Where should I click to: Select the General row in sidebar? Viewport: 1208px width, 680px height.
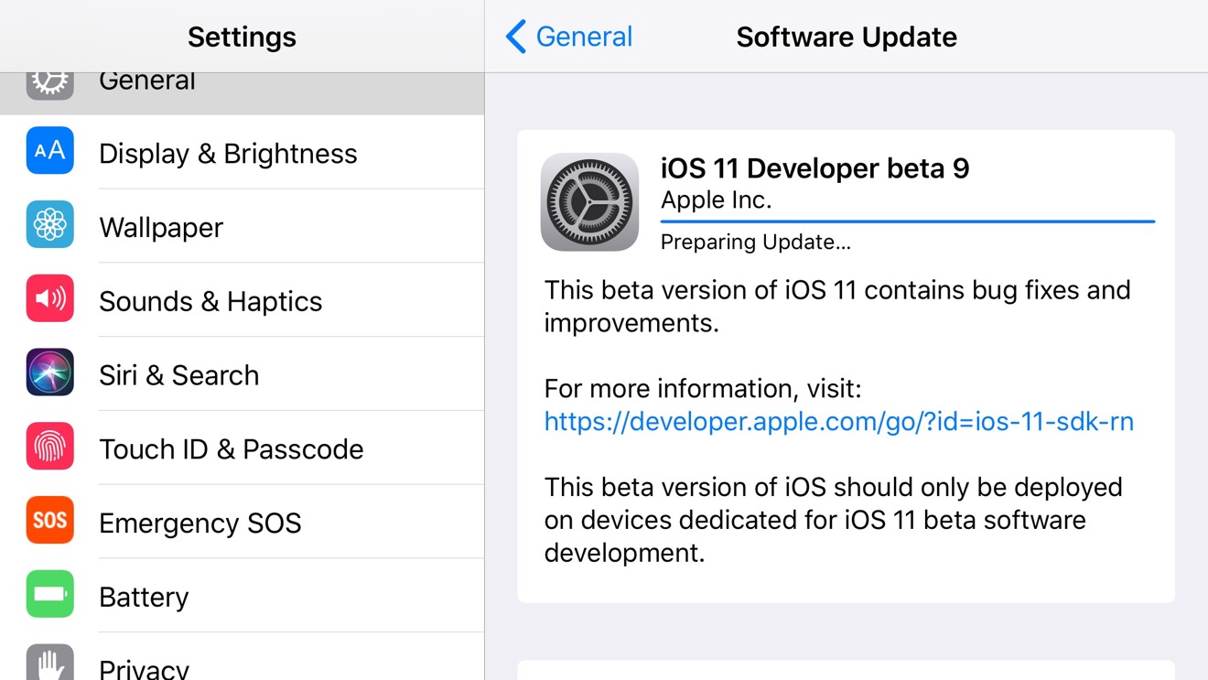tap(242, 94)
